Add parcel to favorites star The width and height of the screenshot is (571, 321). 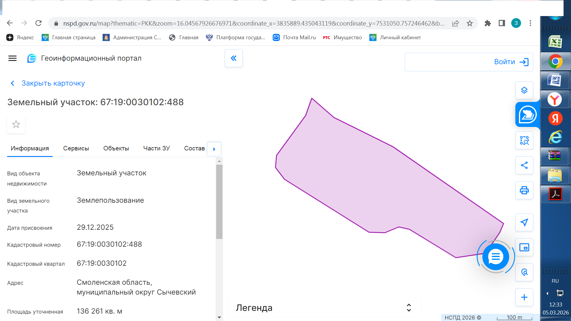16,124
